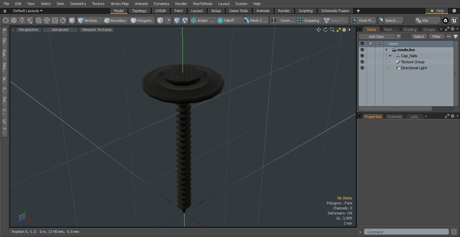Viewport: 460px width, 237px height.
Task: Click the Items list vertical scrollbar
Action: [456, 73]
